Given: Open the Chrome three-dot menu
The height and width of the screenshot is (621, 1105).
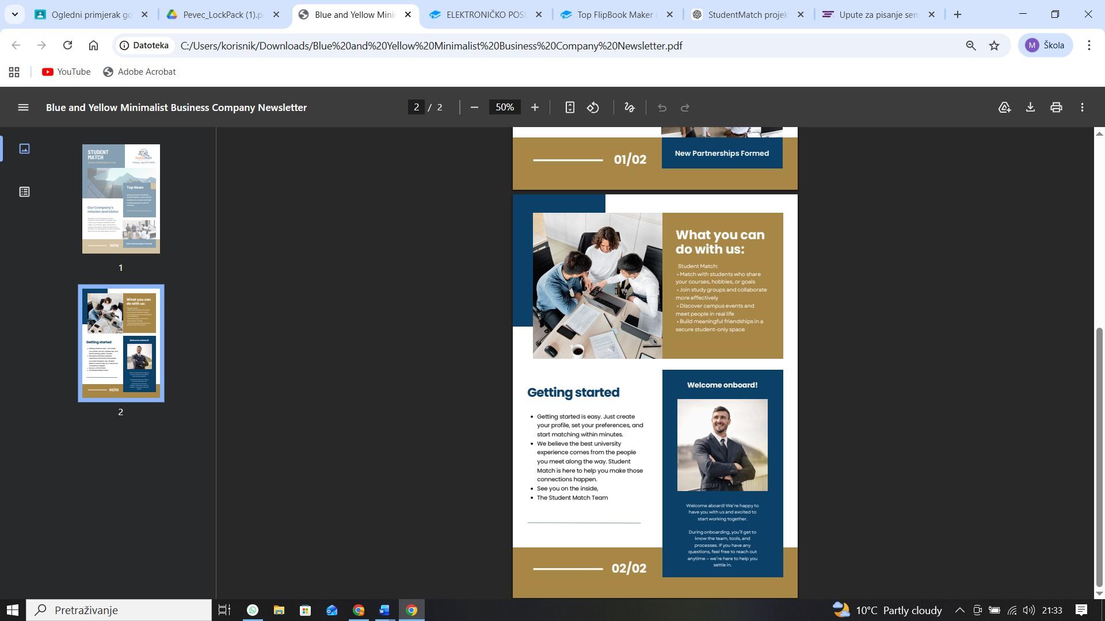Looking at the screenshot, I should [x=1089, y=45].
